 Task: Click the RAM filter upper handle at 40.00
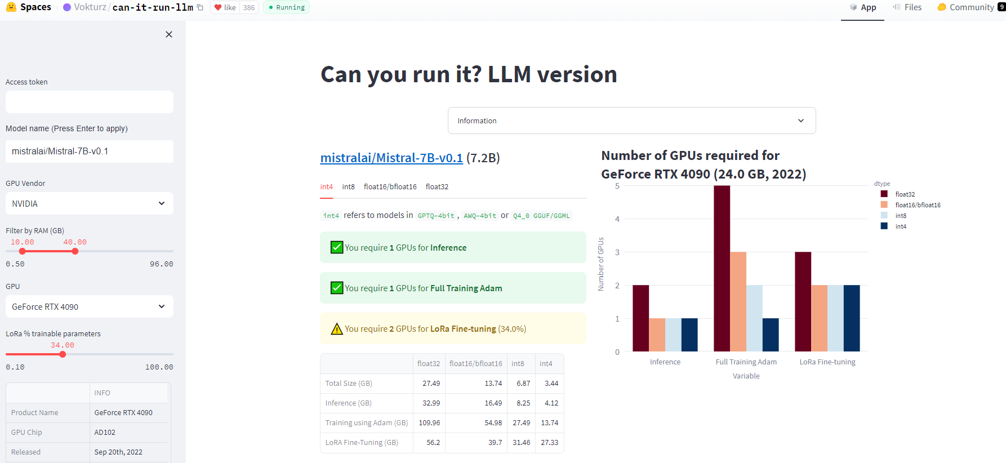[75, 251]
